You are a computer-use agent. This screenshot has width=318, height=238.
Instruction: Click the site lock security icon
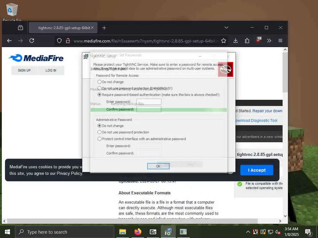[68, 41]
